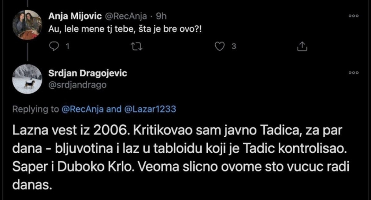Click the reply count of 1
This screenshot has width=371, height=200.
click(x=66, y=47)
